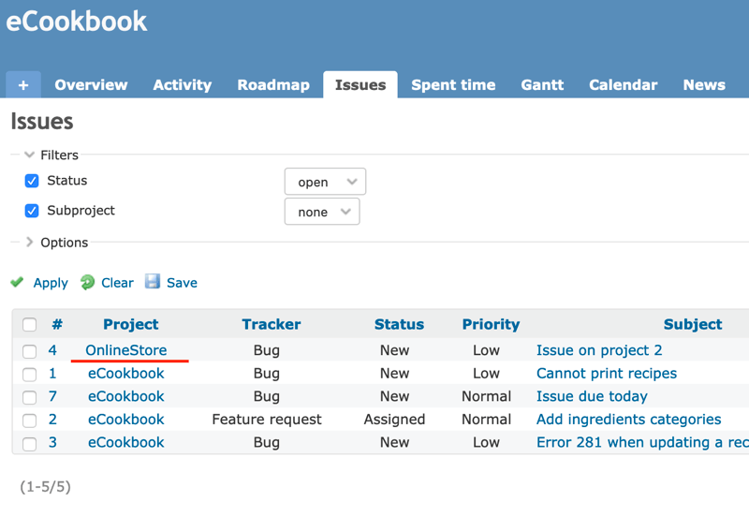Open 'Error 281 when updating' issue
Screen dimensions: 749x517
[642, 442]
